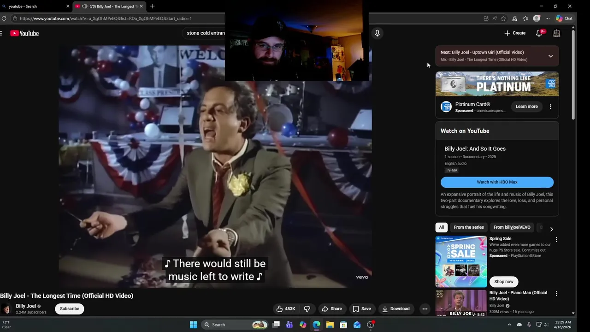
Task: Open options menu for Piano Man video
Action: pyautogui.click(x=556, y=294)
